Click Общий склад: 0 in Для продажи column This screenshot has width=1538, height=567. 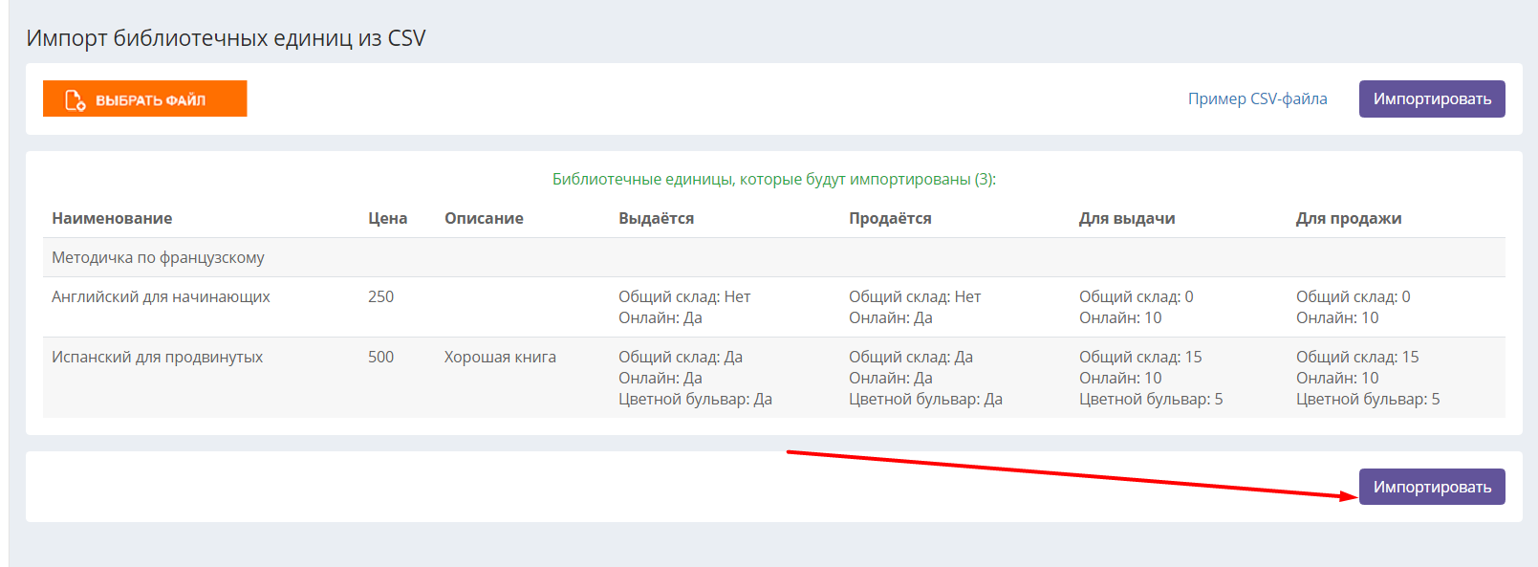tap(1354, 296)
